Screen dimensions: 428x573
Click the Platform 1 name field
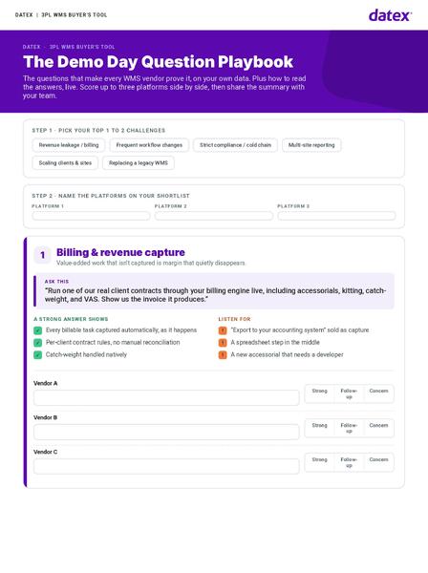coord(91,216)
